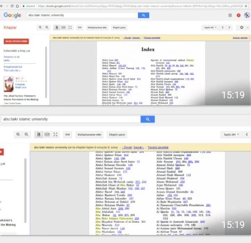Click blue search button in lower enlarged view

click(x=147, y=119)
